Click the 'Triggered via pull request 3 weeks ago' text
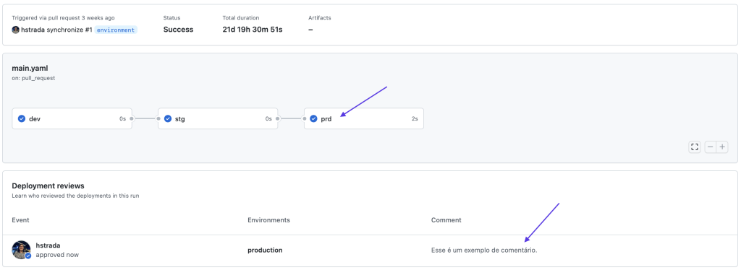This screenshot has width=741, height=270. click(x=64, y=18)
